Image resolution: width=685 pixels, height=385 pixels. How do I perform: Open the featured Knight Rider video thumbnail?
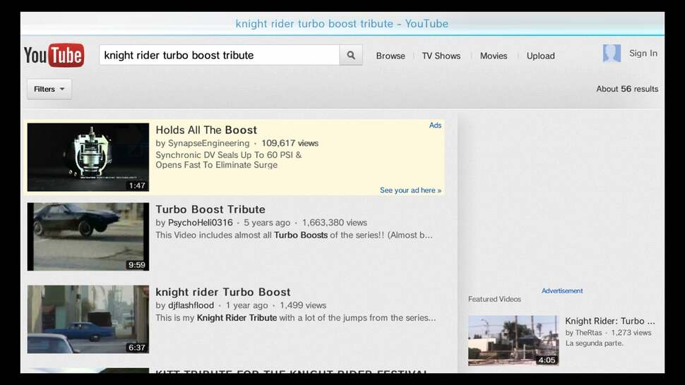click(x=513, y=340)
